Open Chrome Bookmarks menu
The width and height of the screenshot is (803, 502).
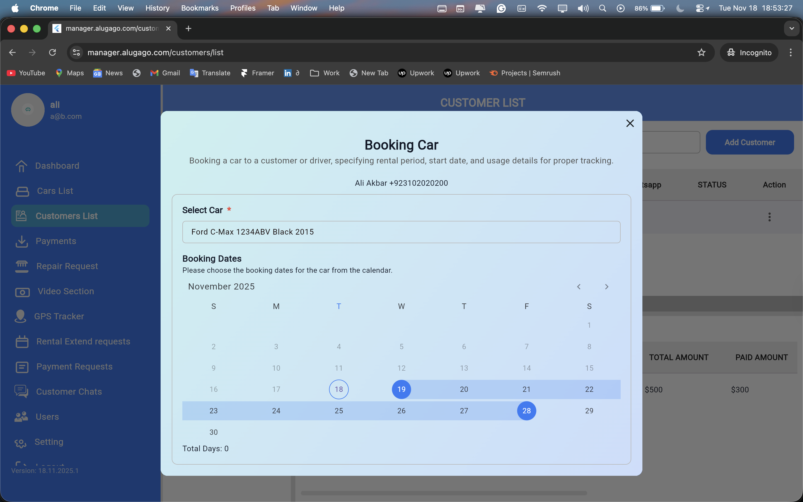199,8
